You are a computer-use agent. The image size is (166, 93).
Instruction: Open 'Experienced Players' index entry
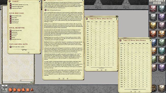17,8
